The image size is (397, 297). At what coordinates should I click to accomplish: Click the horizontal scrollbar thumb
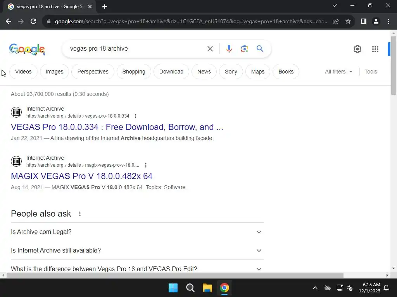tap(175, 275)
